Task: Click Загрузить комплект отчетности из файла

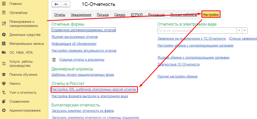Action: [83, 111]
